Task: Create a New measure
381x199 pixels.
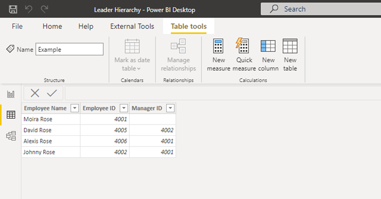Action: pos(219,55)
